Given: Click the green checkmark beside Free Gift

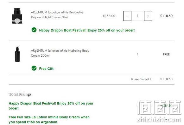Looking at the screenshot, I should tap(34, 68).
